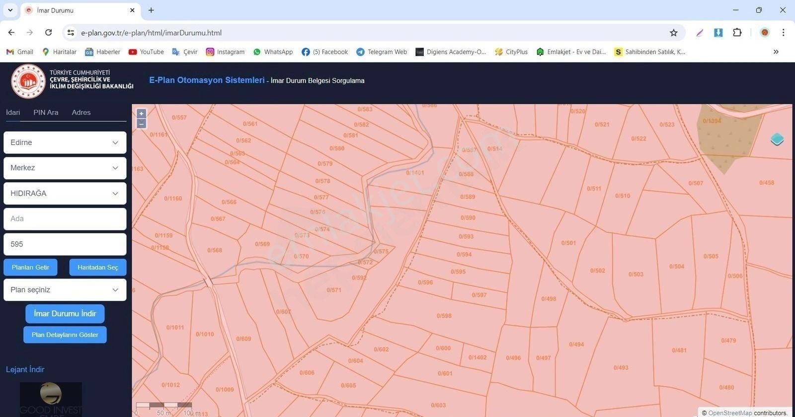Show more bookmarks chevron
Image resolution: width=795 pixels, height=417 pixels.
776,52
